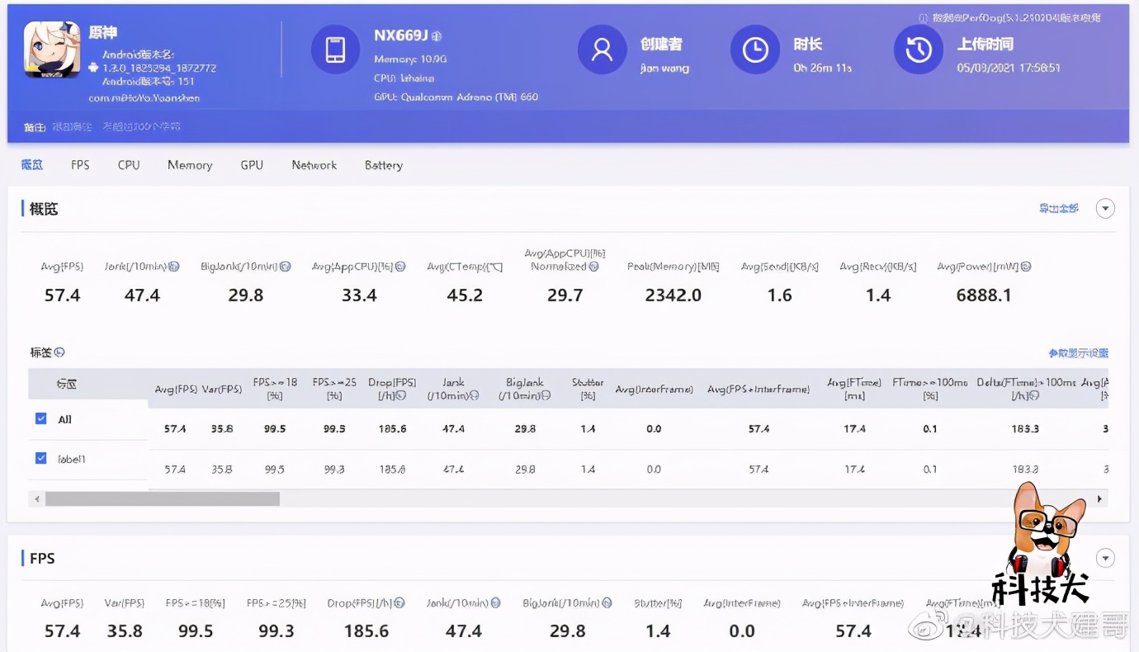
Task: Collapse the FPS section panel
Action: pos(1105,558)
